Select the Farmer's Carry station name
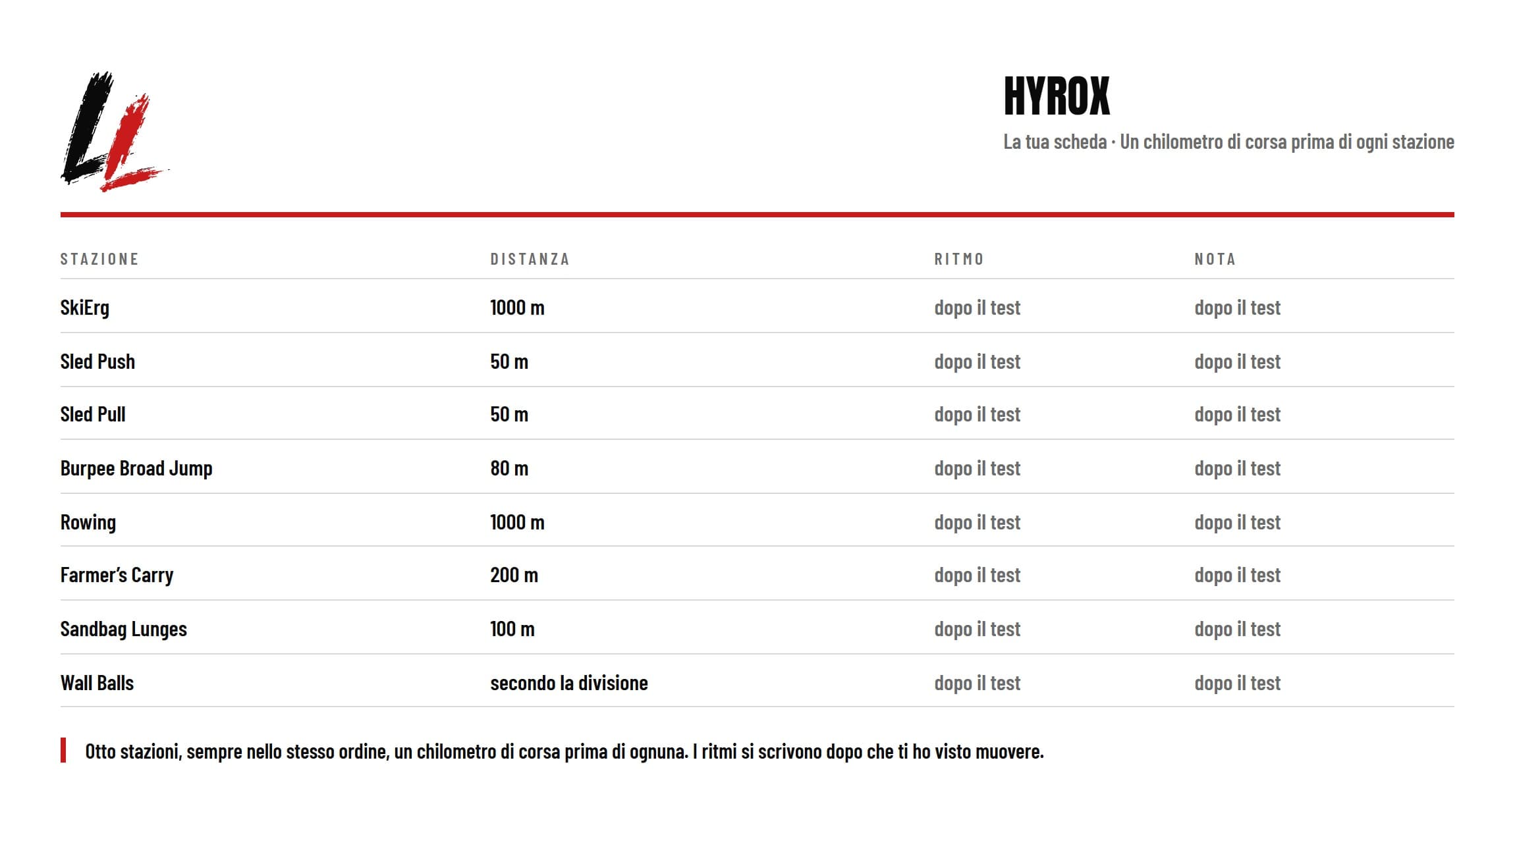Screen dimensions: 1515x864 click(117, 575)
